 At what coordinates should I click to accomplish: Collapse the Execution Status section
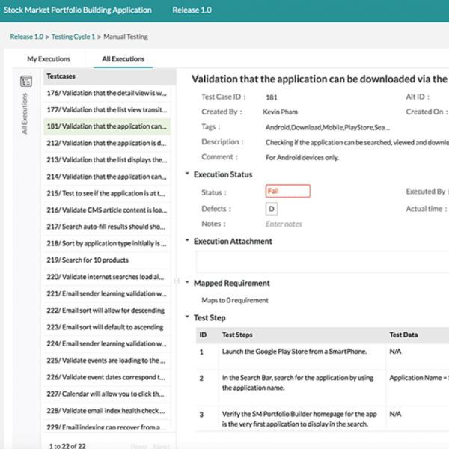tap(187, 174)
